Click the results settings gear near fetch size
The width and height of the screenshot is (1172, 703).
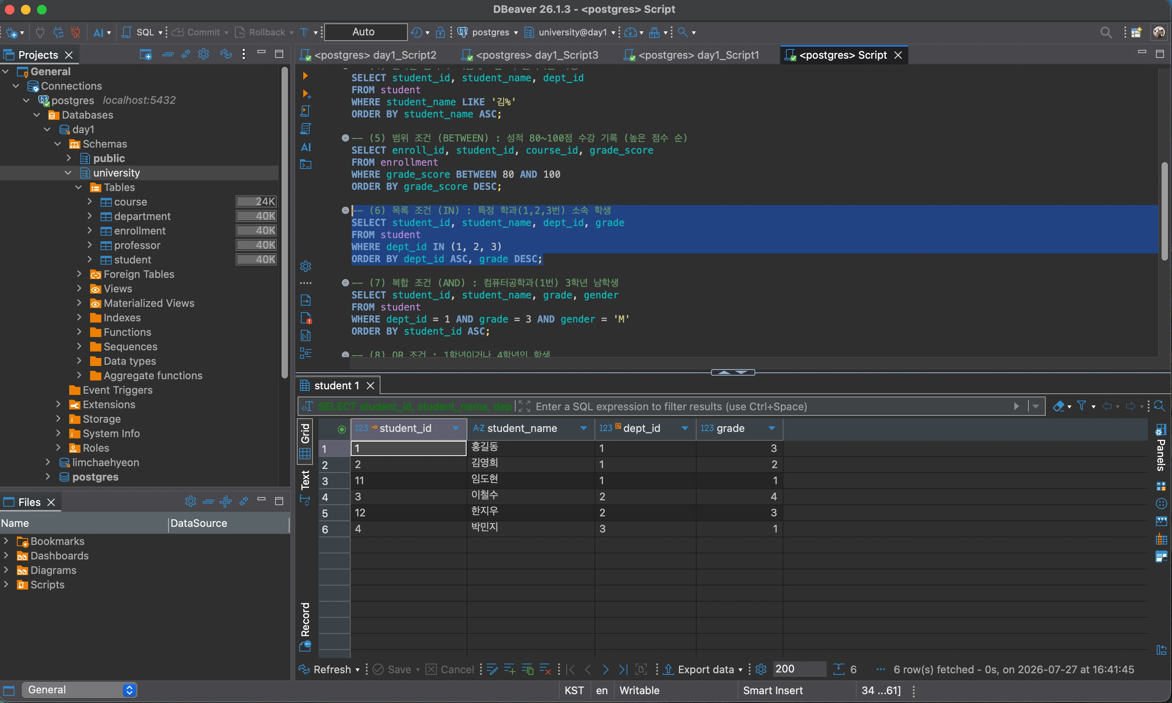pyautogui.click(x=761, y=669)
